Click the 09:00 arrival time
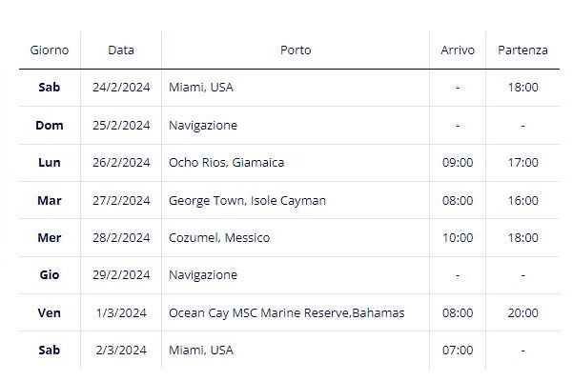 click(x=458, y=162)
